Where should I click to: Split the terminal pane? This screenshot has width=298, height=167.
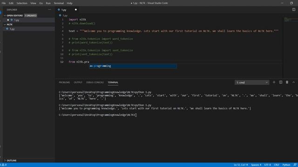pyautogui.click(x=280, y=82)
